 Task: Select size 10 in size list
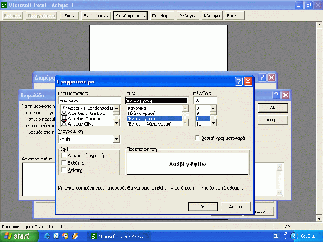tap(202, 119)
